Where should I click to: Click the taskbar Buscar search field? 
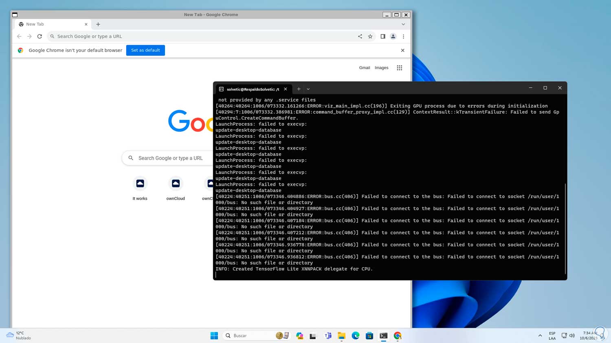click(257, 336)
